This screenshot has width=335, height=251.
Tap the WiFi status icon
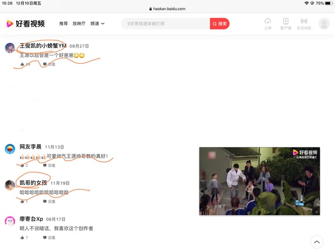[x=307, y=3]
